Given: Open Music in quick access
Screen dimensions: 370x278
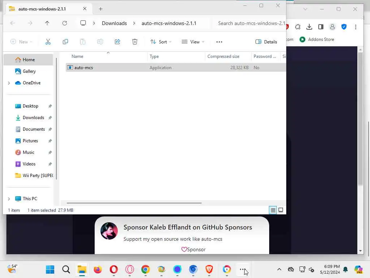Looking at the screenshot, I should click(x=29, y=152).
